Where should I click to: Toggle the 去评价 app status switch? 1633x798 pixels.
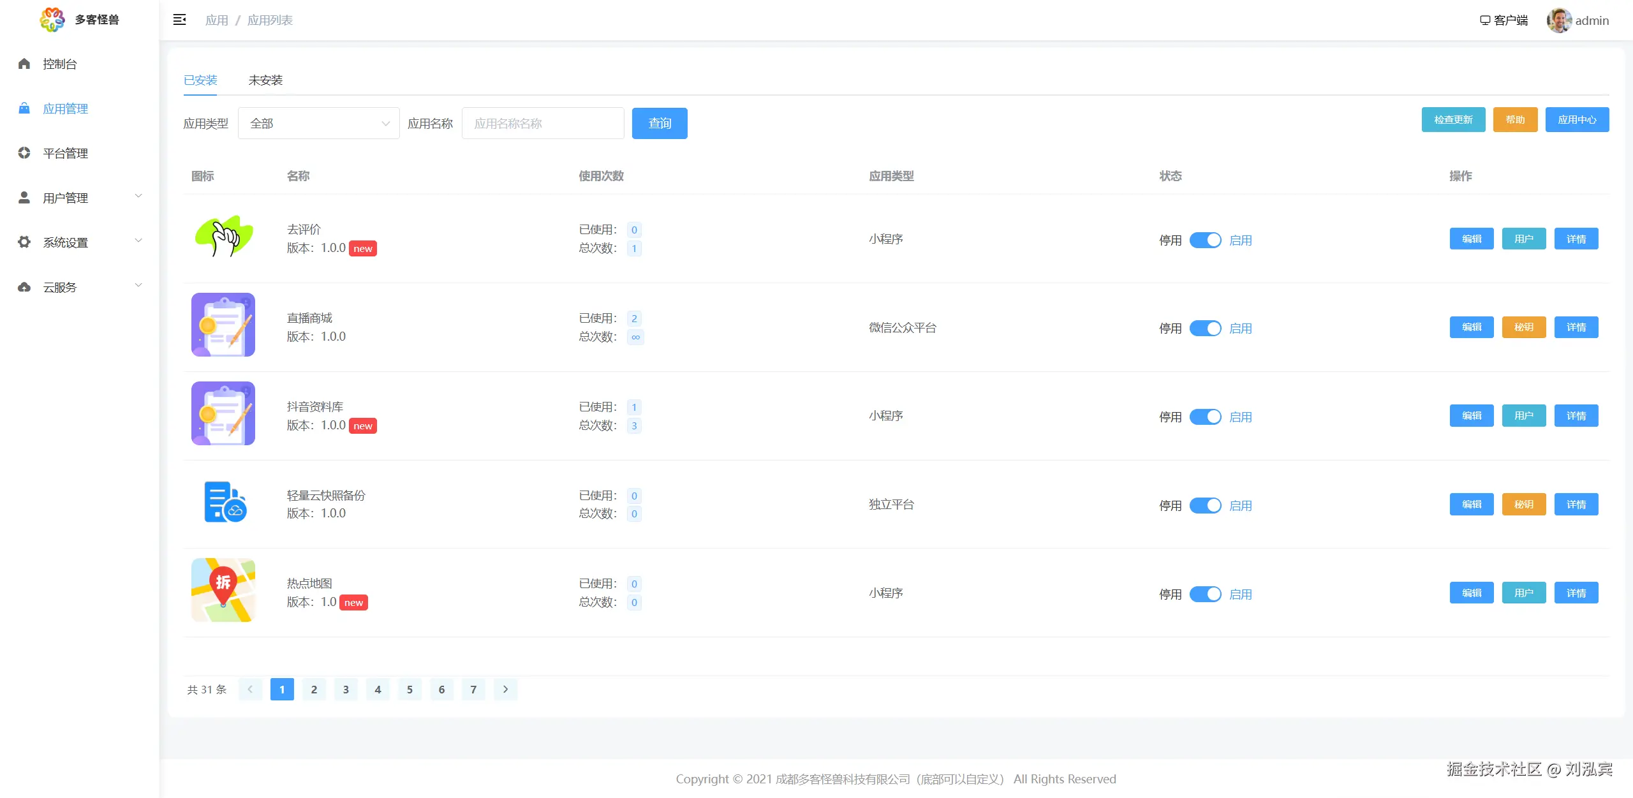[x=1205, y=240]
